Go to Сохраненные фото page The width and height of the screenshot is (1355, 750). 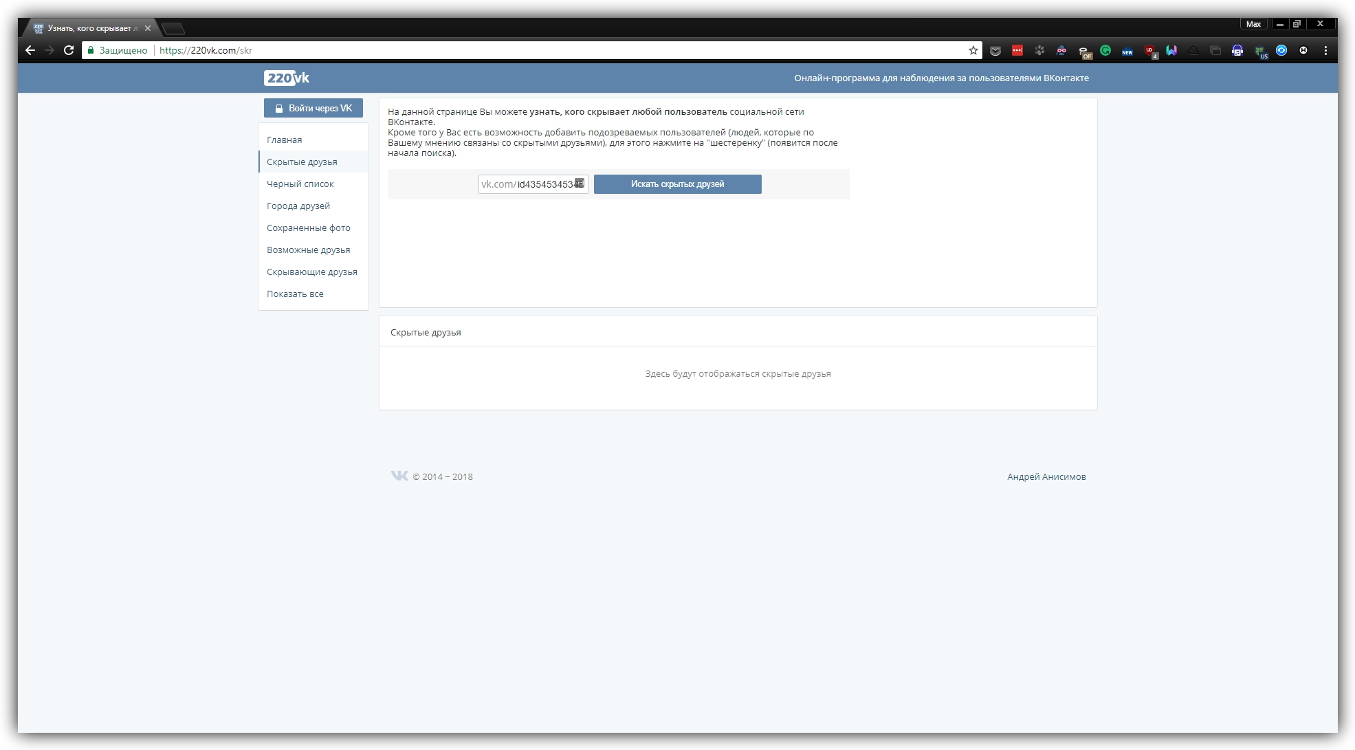[x=309, y=228]
